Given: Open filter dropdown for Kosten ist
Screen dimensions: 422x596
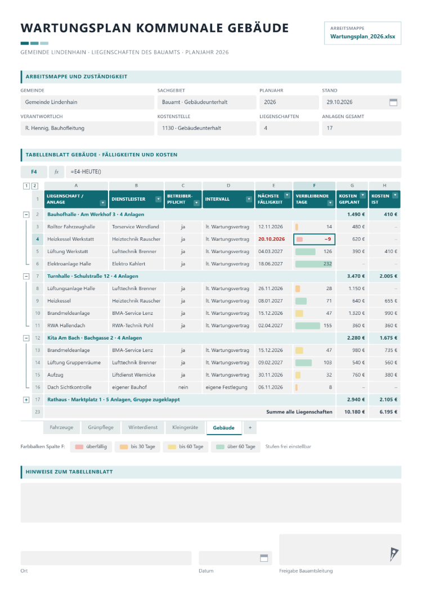Looking at the screenshot, I should [396, 195].
